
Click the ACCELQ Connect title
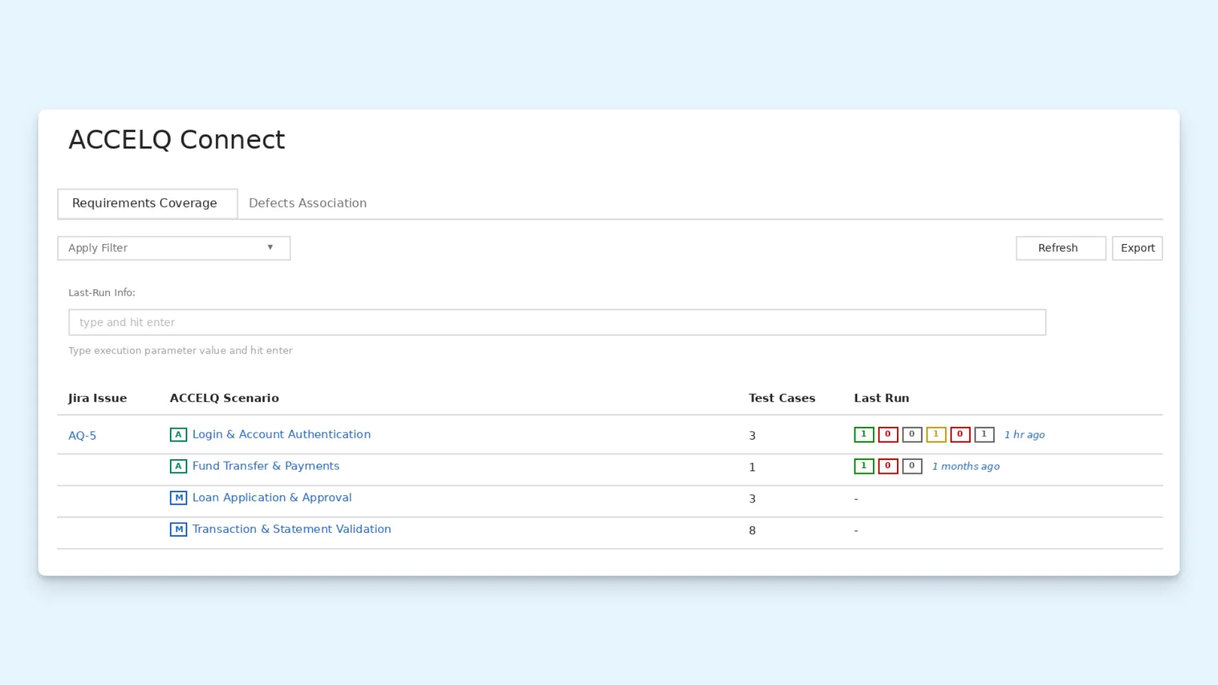tap(177, 140)
